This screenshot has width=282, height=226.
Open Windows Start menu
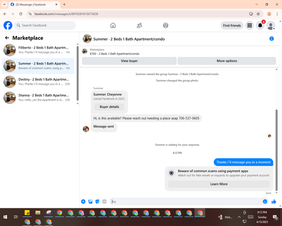(x=5, y=217)
